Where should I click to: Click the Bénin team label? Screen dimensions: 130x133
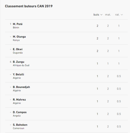(16, 28)
